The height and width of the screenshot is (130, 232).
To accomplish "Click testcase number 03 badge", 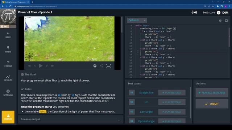I will tap(132, 112).
